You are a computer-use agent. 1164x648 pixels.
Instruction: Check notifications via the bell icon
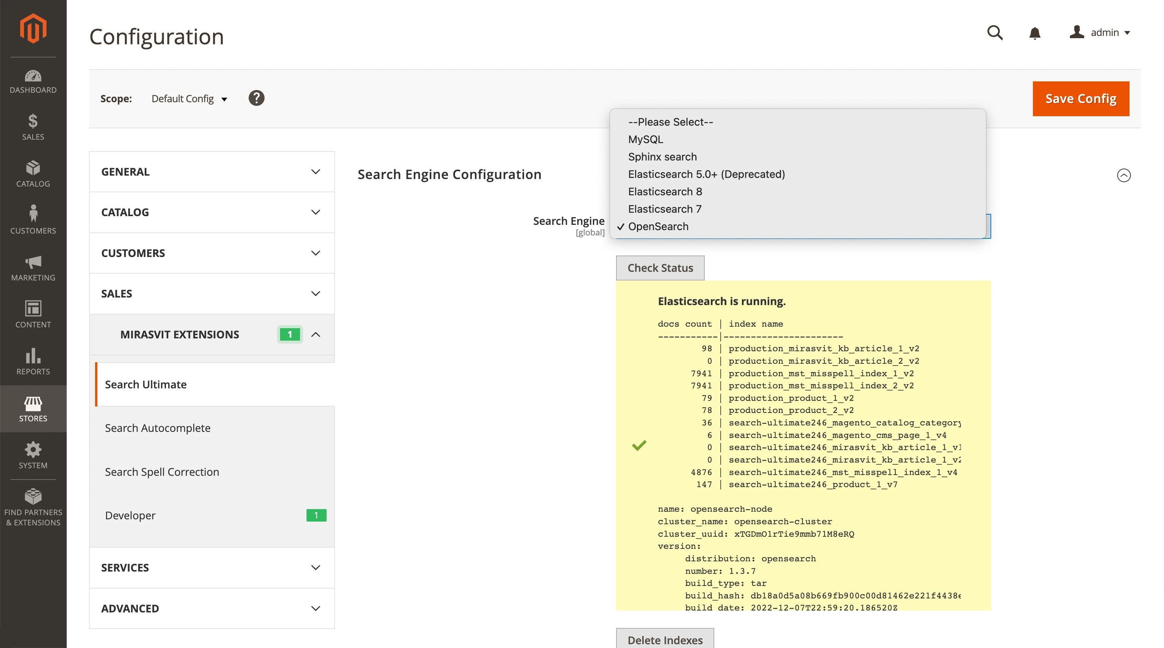point(1035,33)
